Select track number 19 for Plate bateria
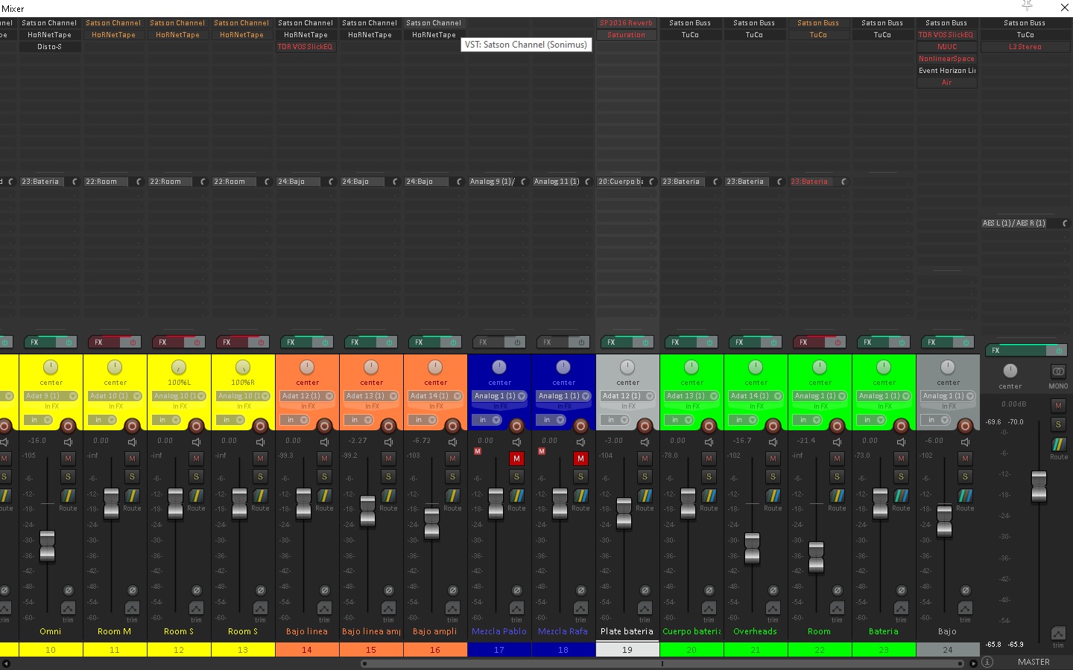Screen dimensions: 1073x670 [627, 650]
